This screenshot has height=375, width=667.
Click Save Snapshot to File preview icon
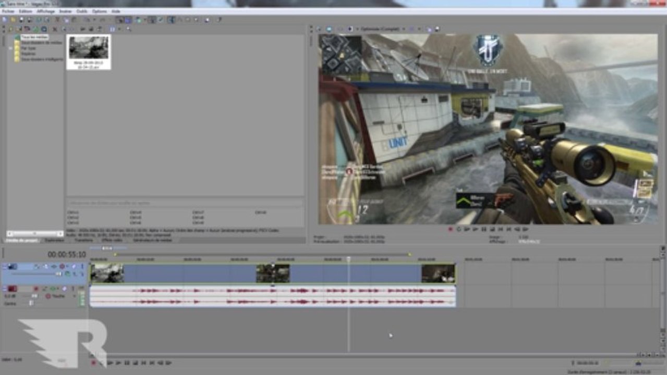[x=436, y=29]
